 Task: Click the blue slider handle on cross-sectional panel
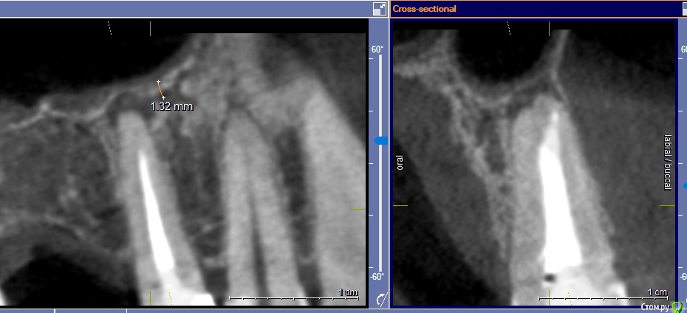point(683,185)
